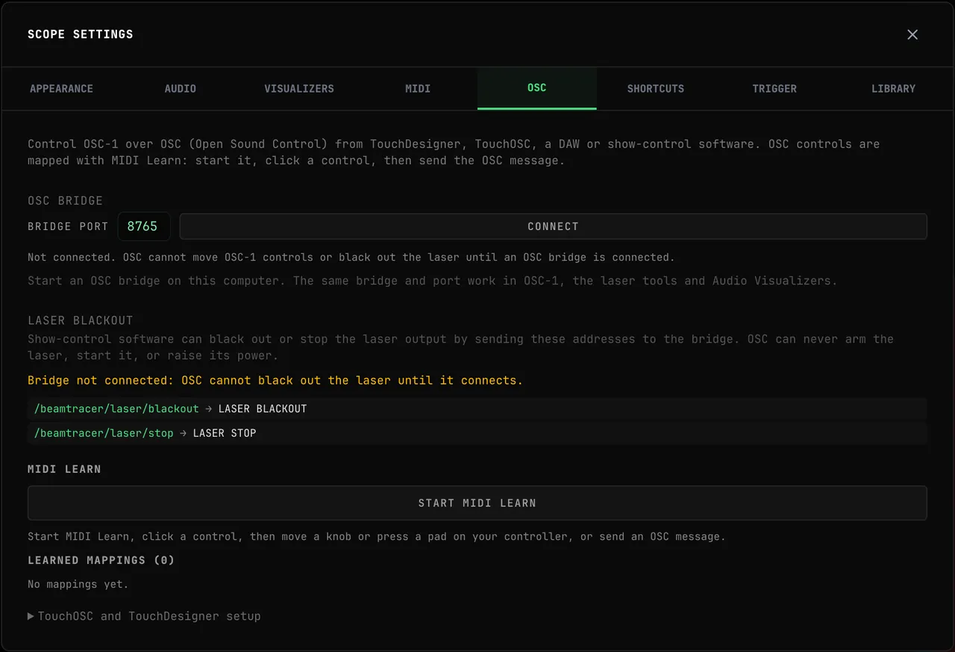The height and width of the screenshot is (652, 955).
Task: Click the yellow 'Bridge not connected' warning
Action: pos(275,380)
